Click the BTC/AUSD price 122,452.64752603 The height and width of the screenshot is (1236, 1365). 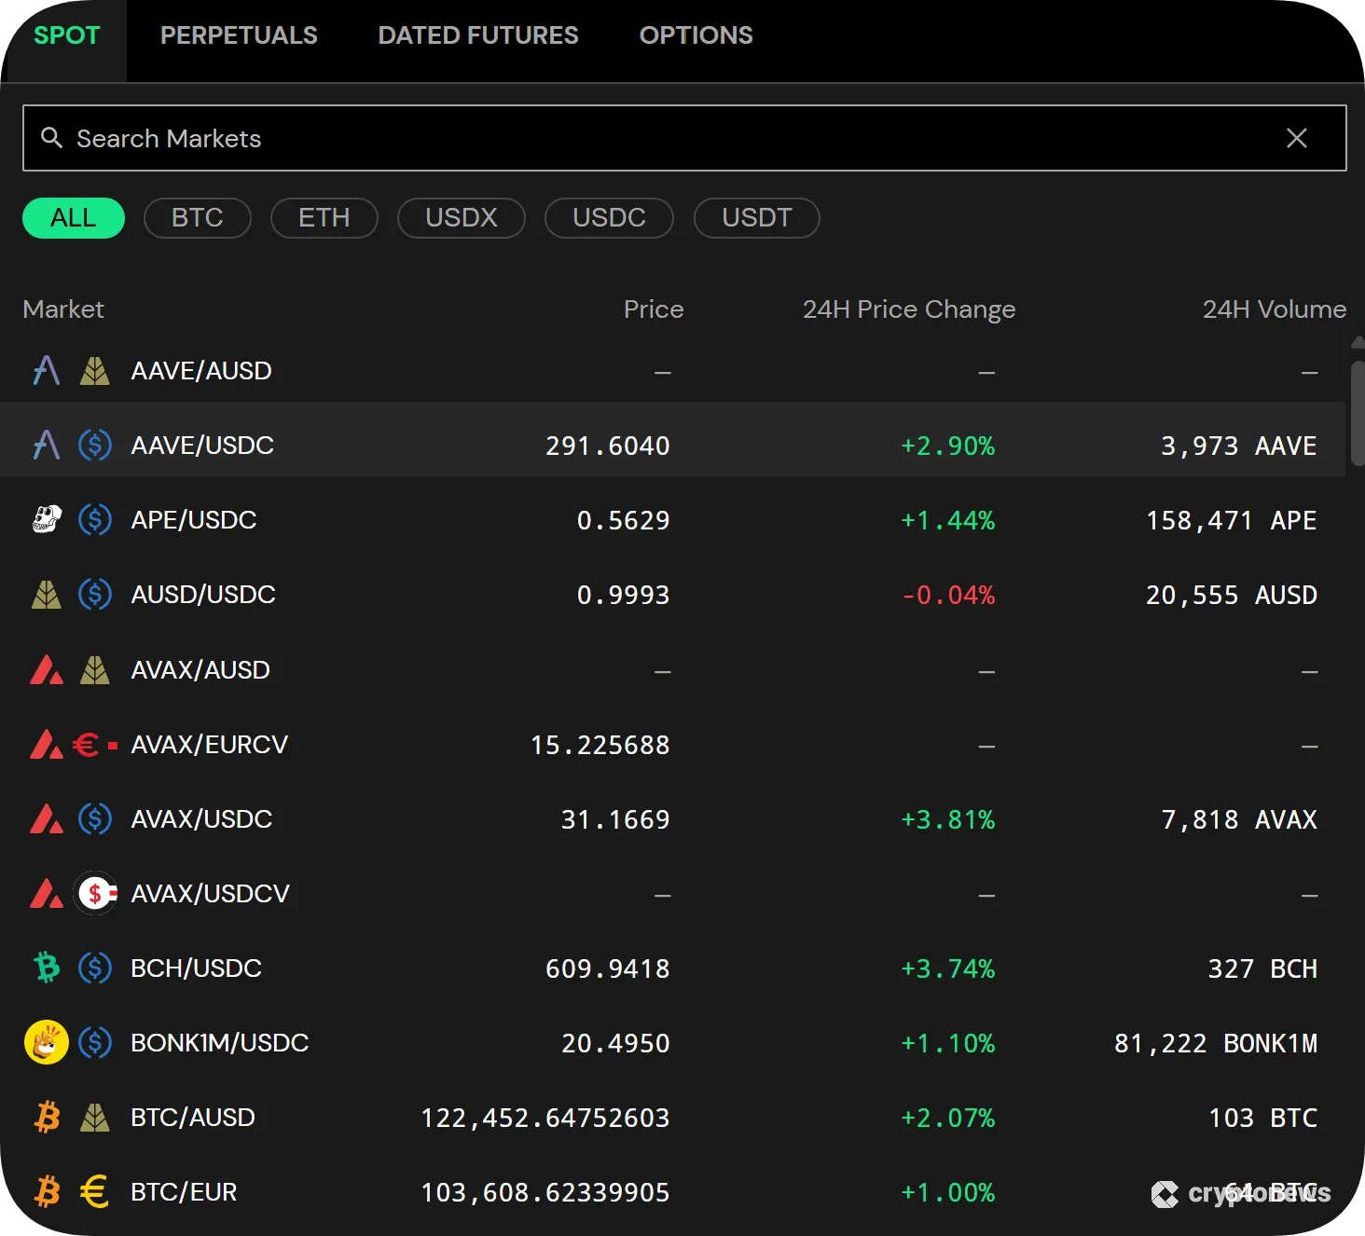tap(545, 1118)
